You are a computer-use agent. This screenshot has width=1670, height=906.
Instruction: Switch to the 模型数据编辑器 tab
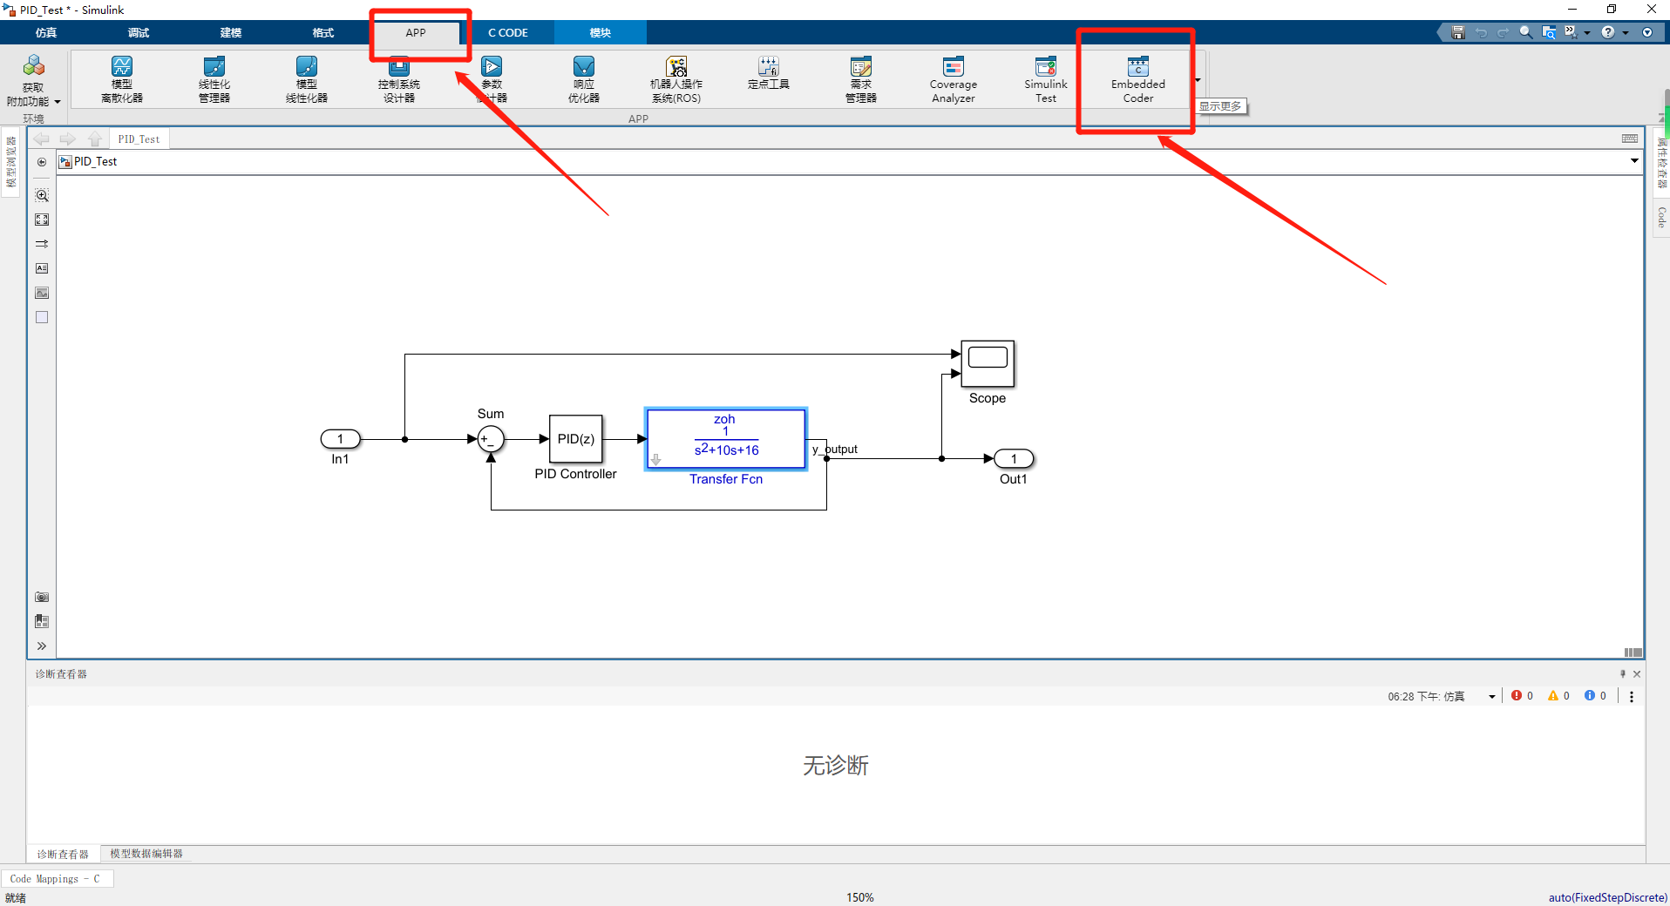click(x=146, y=854)
